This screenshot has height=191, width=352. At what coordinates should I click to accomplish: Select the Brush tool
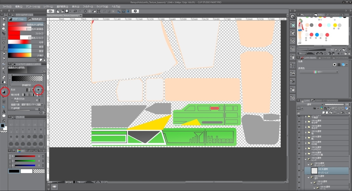pos(4,63)
